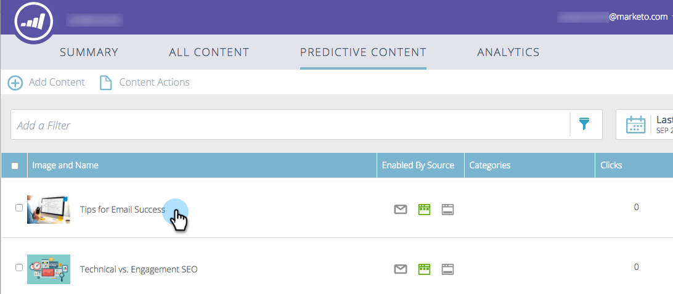Open the Tips for Email Success title
This screenshot has height=294, width=673.
tap(122, 210)
